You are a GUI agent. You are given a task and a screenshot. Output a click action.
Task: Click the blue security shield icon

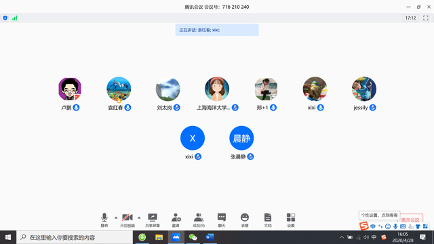(5, 18)
